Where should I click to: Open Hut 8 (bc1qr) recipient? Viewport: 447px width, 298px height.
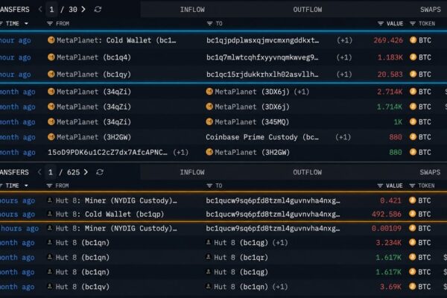[241, 258]
